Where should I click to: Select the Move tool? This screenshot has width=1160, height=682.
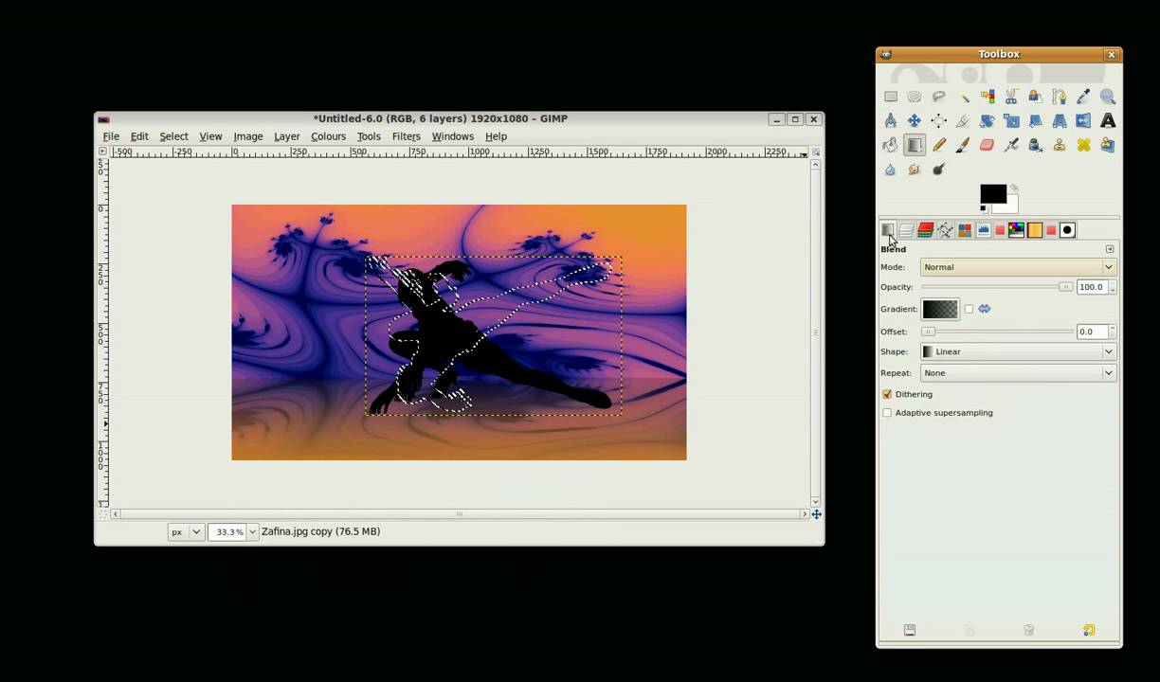(915, 121)
